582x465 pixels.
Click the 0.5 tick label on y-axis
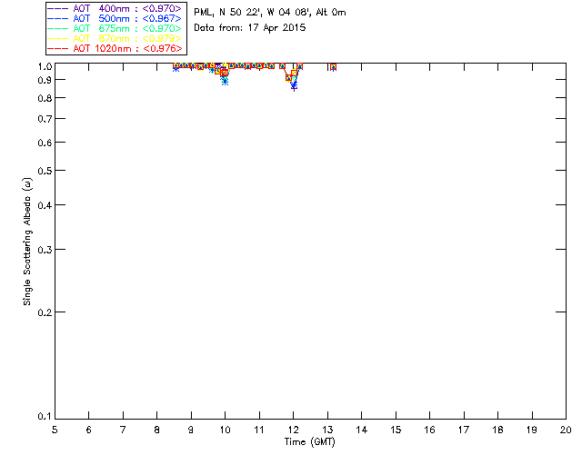(x=45, y=171)
